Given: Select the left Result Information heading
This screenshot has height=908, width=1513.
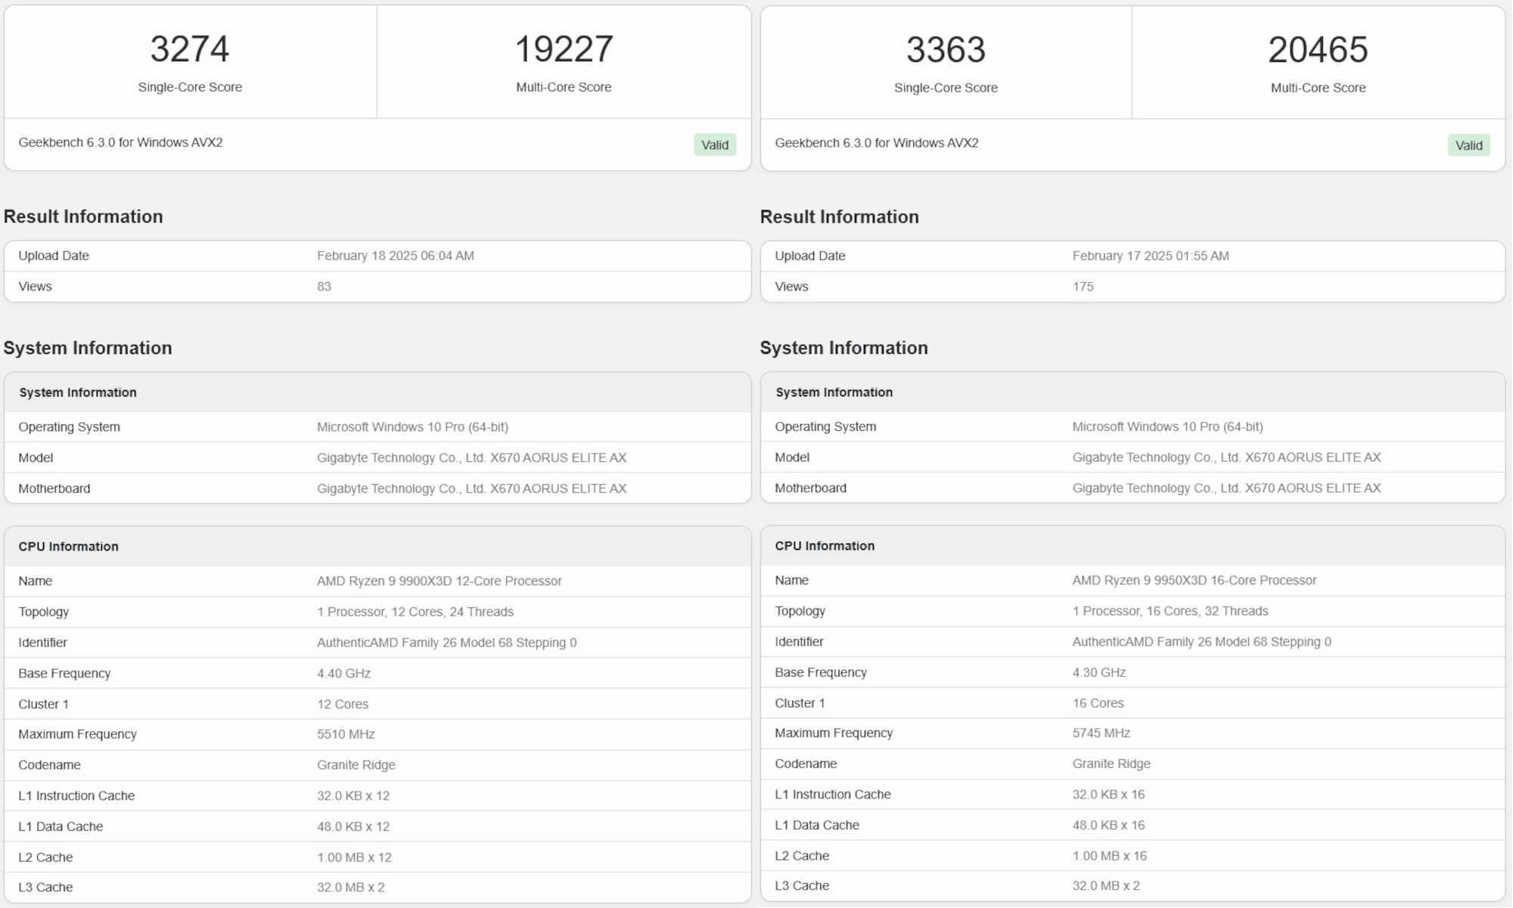Looking at the screenshot, I should tap(83, 217).
